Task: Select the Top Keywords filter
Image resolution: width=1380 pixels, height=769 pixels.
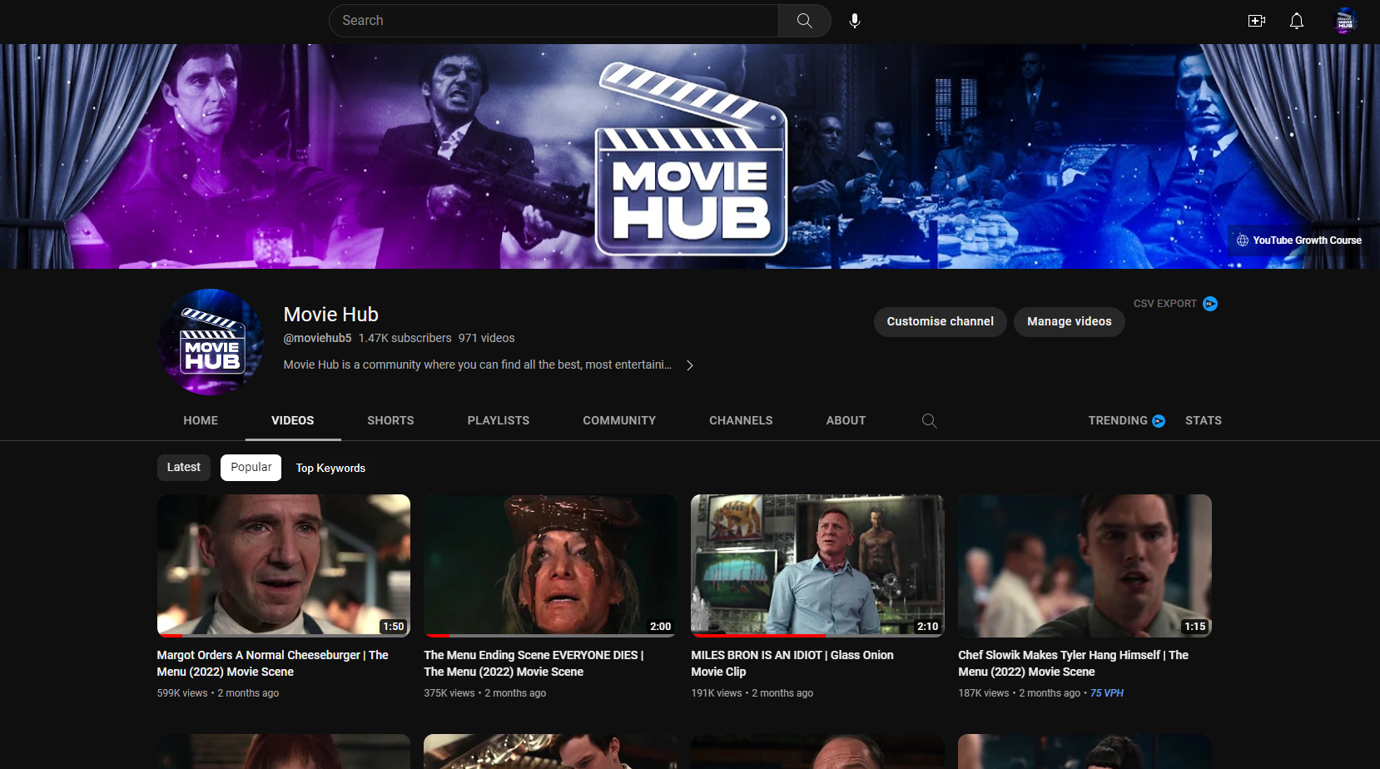Action: (x=330, y=468)
